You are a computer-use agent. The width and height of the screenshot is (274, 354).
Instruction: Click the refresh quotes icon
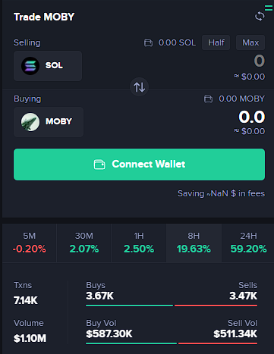click(x=260, y=17)
